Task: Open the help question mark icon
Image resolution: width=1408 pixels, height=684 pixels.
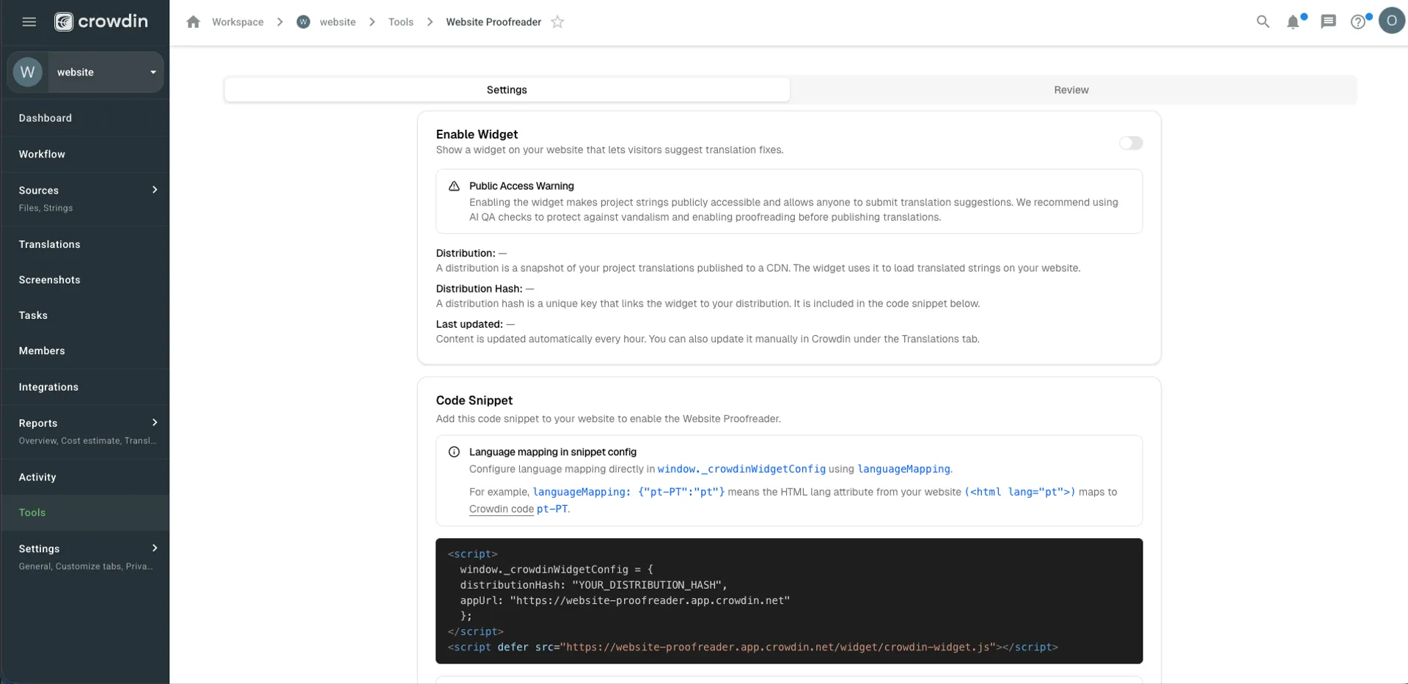Action: click(x=1358, y=22)
